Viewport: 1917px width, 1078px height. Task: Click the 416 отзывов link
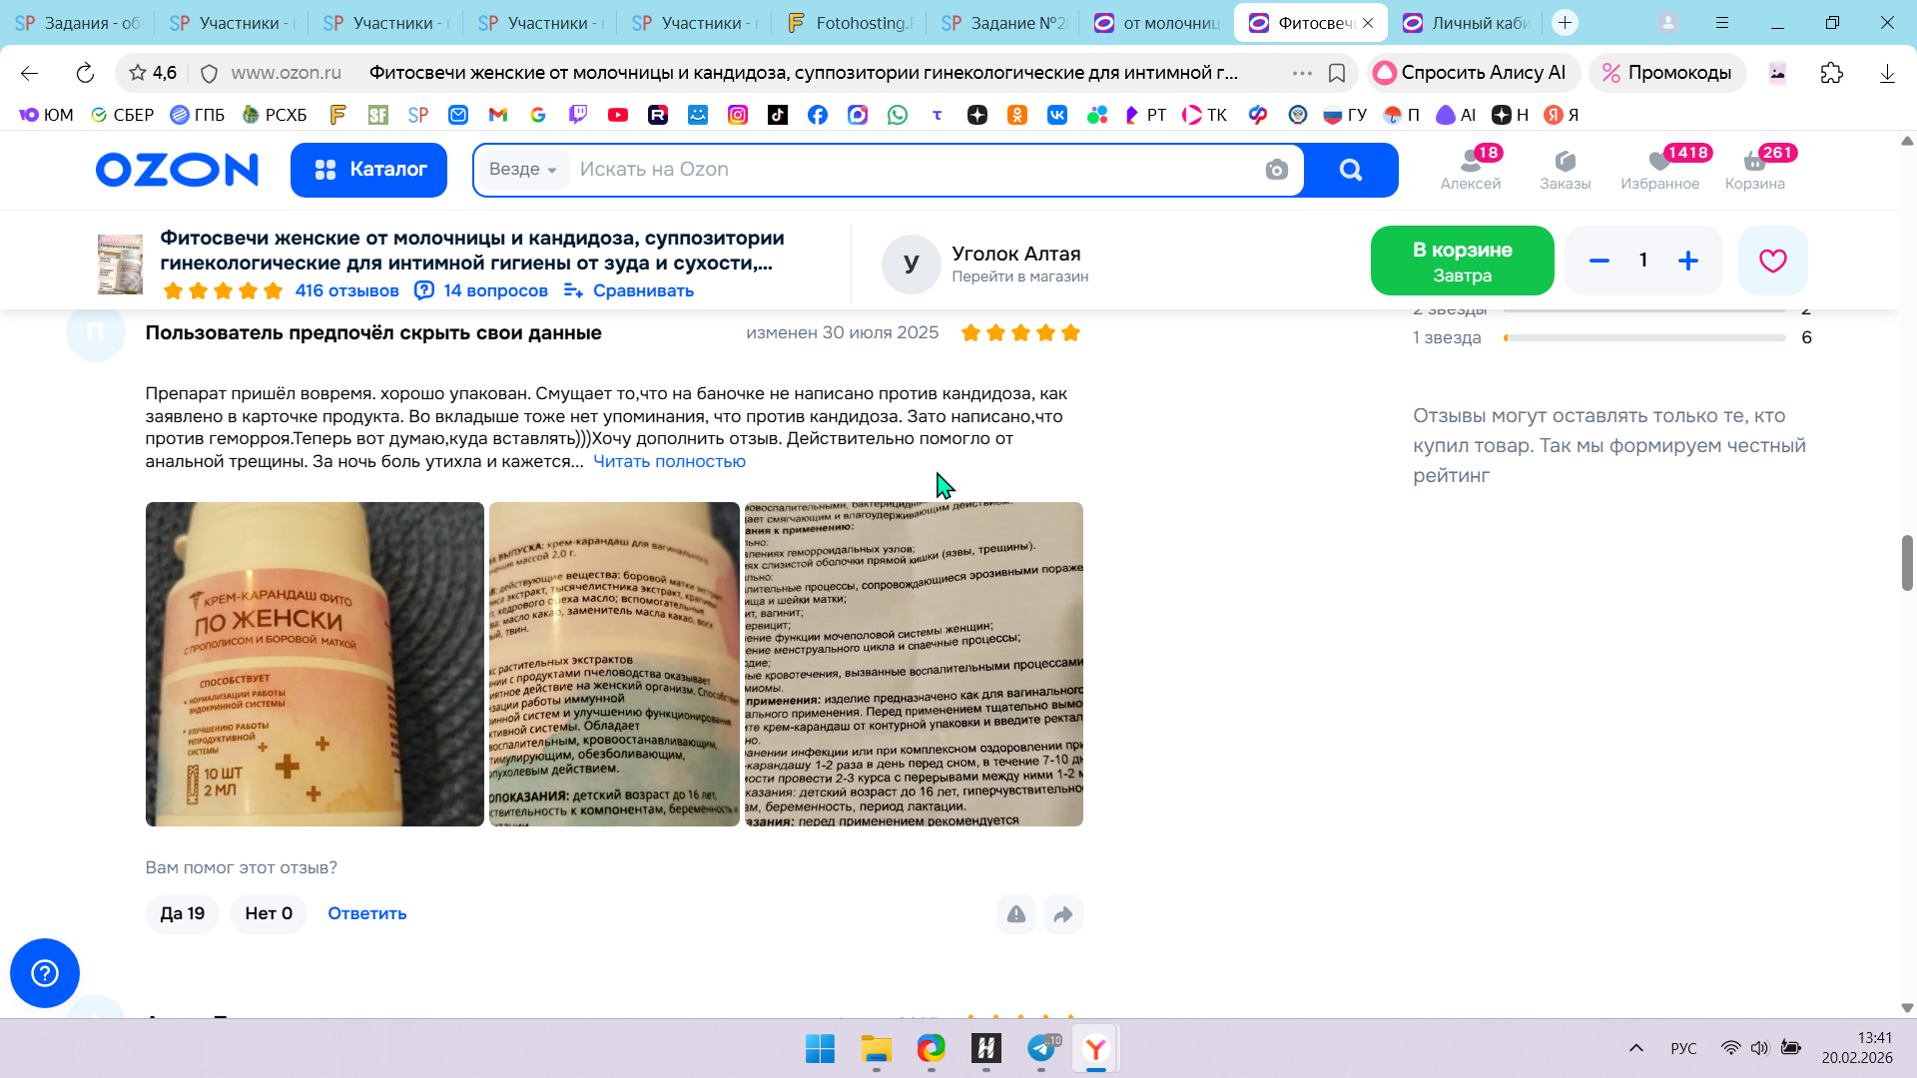(346, 290)
